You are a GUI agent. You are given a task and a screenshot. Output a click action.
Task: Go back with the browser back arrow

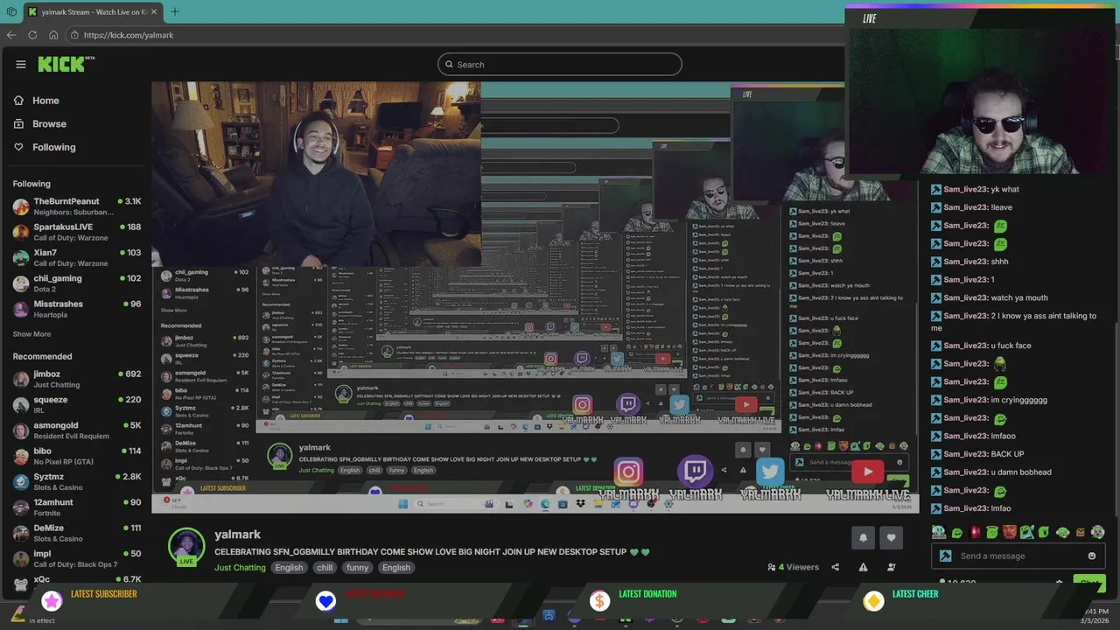pyautogui.click(x=11, y=35)
